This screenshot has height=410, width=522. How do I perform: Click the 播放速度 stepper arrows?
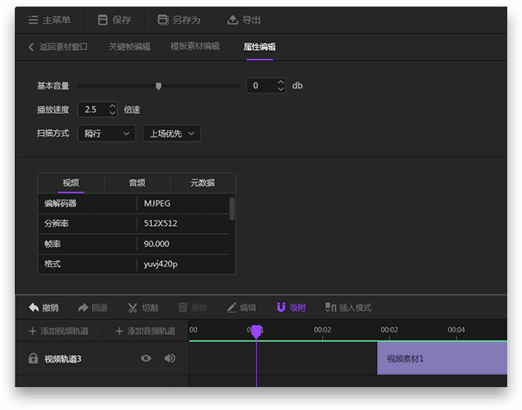112,109
